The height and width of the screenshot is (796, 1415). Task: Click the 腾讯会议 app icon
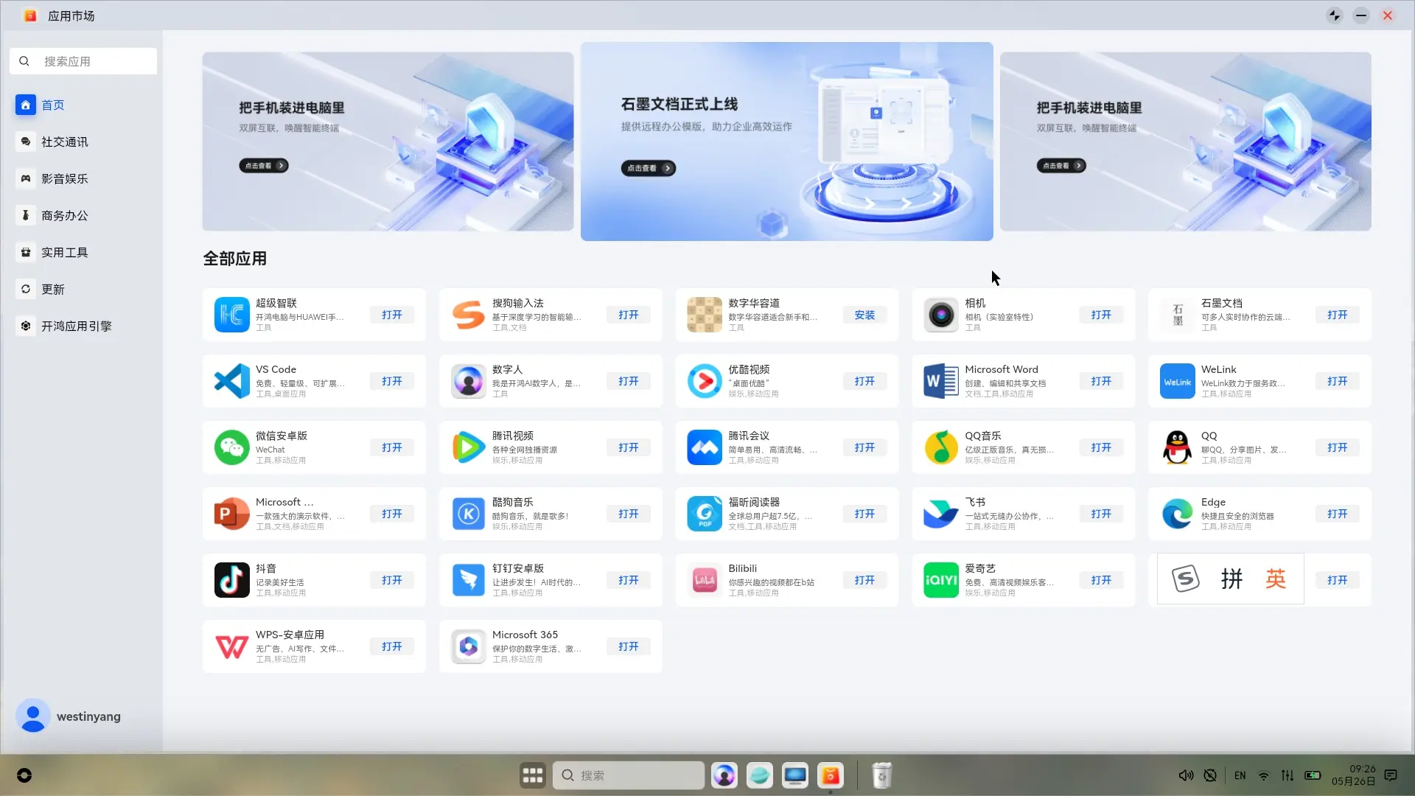pyautogui.click(x=705, y=447)
